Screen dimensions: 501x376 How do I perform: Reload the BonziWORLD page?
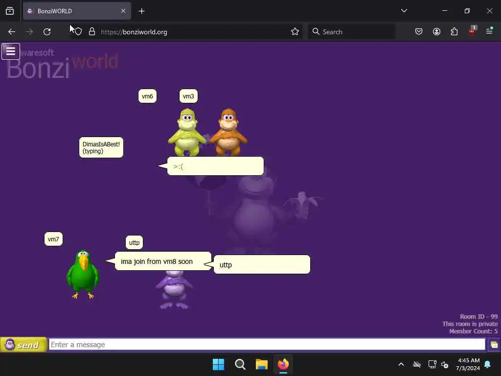(x=47, y=32)
